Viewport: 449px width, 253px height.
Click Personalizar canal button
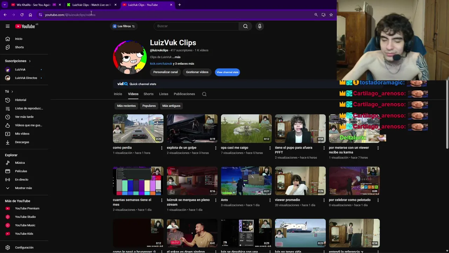pos(166,72)
